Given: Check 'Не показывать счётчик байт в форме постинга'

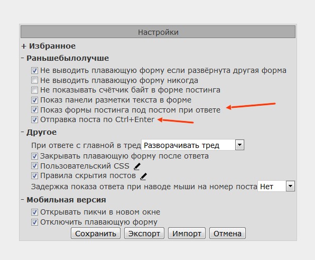Looking at the screenshot, I should point(34,90).
